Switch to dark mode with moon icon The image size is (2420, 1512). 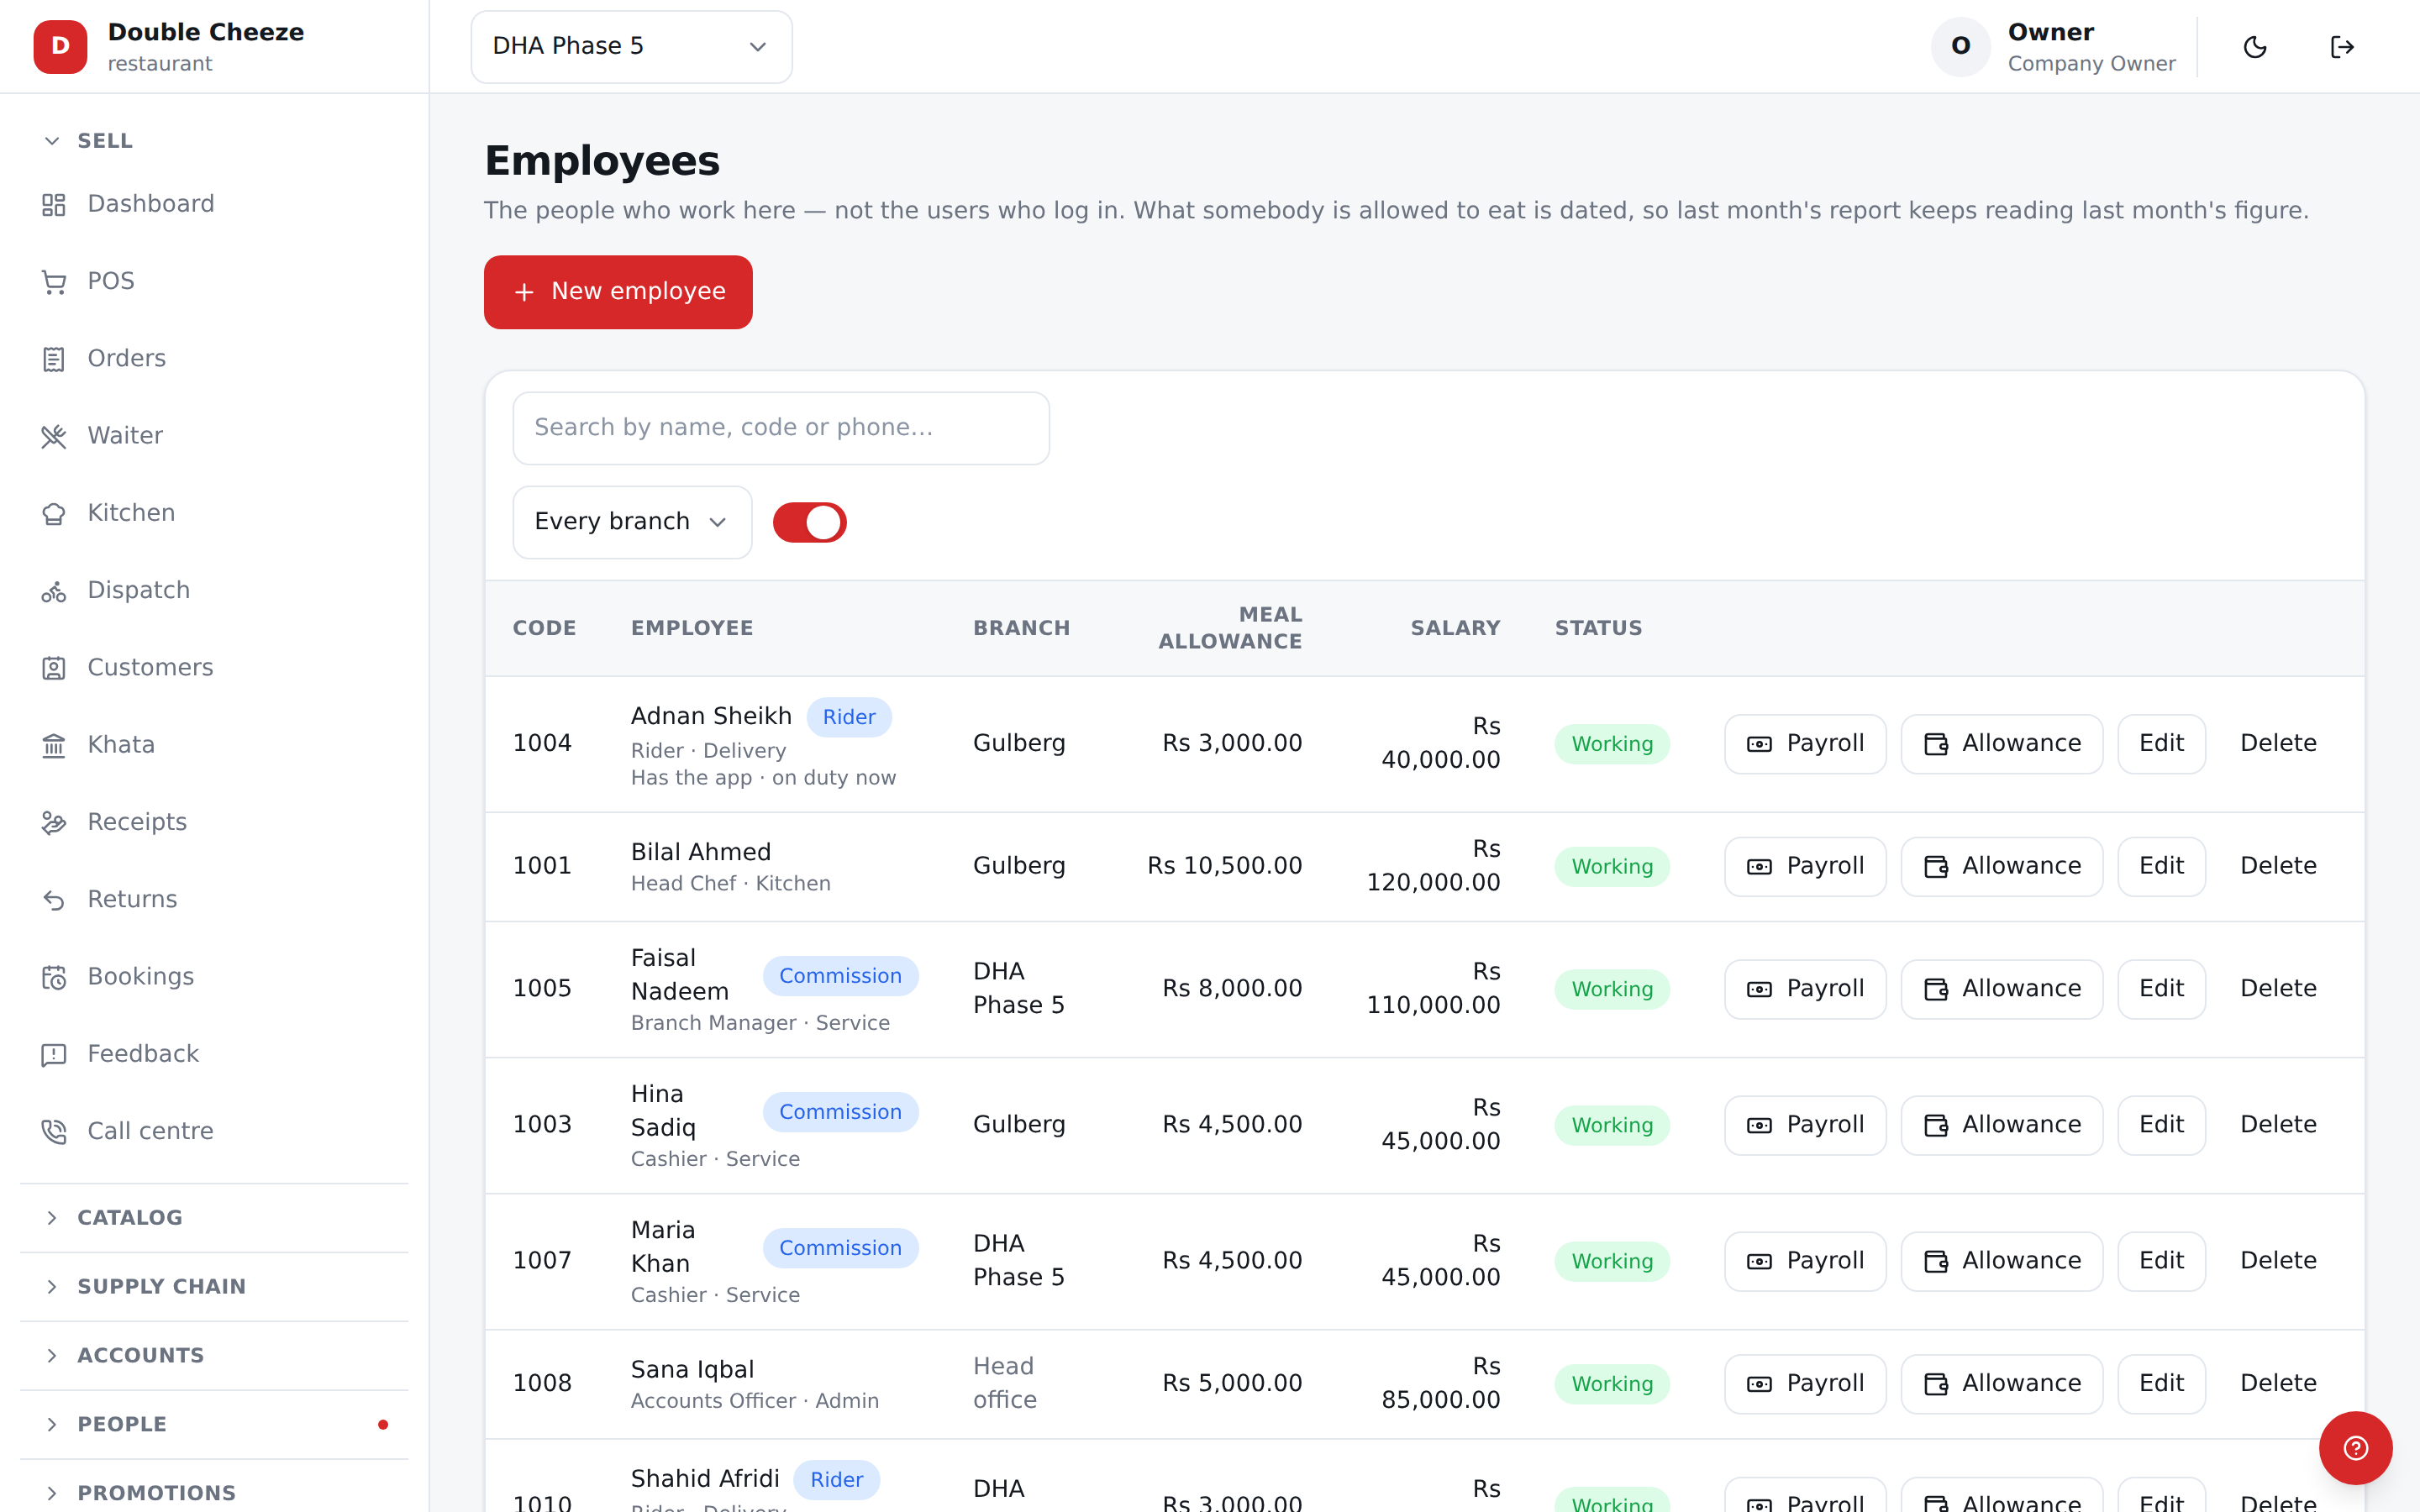coord(2255,47)
